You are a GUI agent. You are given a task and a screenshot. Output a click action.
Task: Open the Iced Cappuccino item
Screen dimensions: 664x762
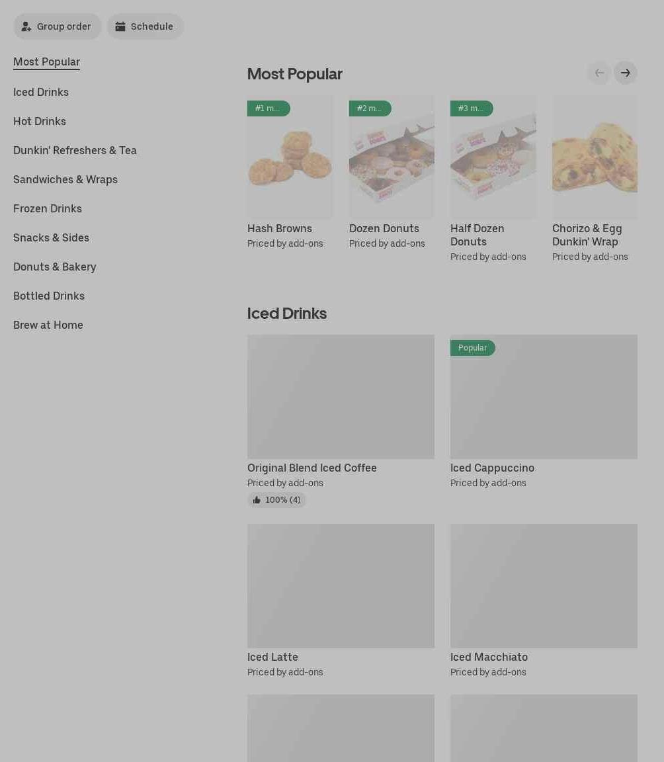click(492, 468)
